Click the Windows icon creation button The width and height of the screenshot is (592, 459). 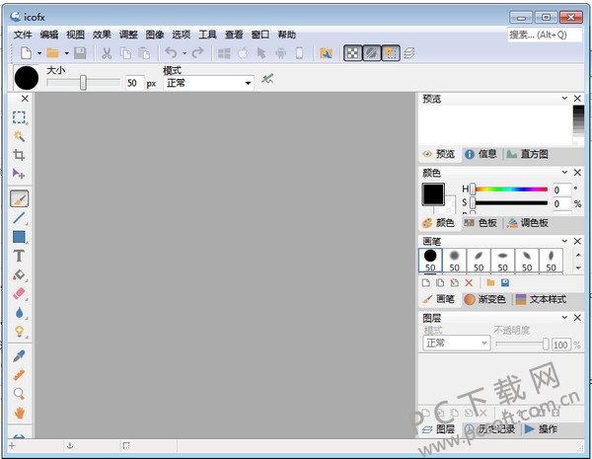pyautogui.click(x=224, y=53)
